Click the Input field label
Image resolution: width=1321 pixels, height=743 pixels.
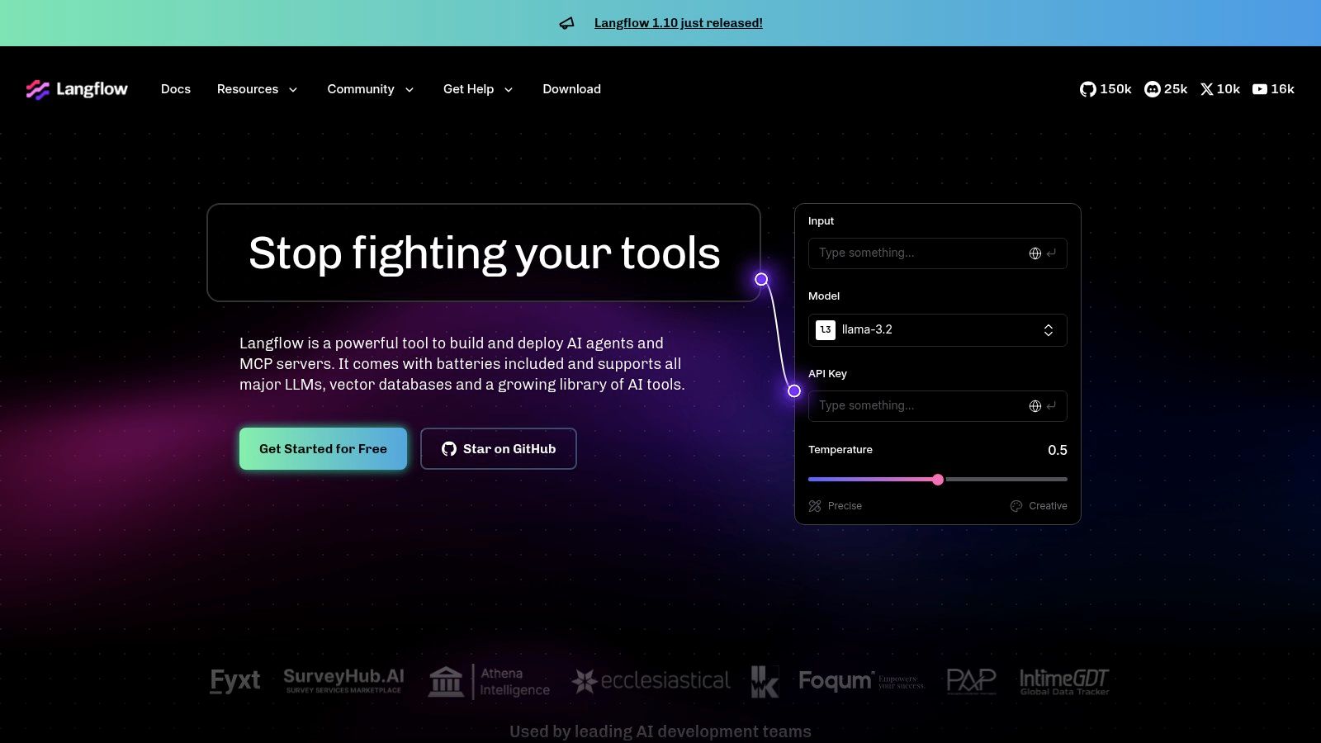tap(821, 221)
